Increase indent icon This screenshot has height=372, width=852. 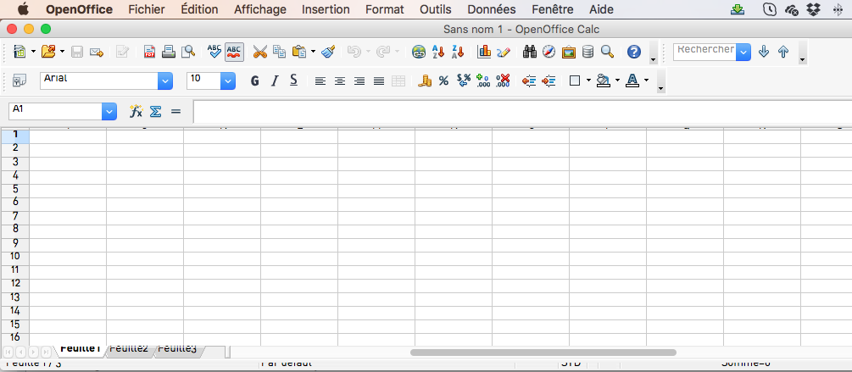click(x=549, y=81)
